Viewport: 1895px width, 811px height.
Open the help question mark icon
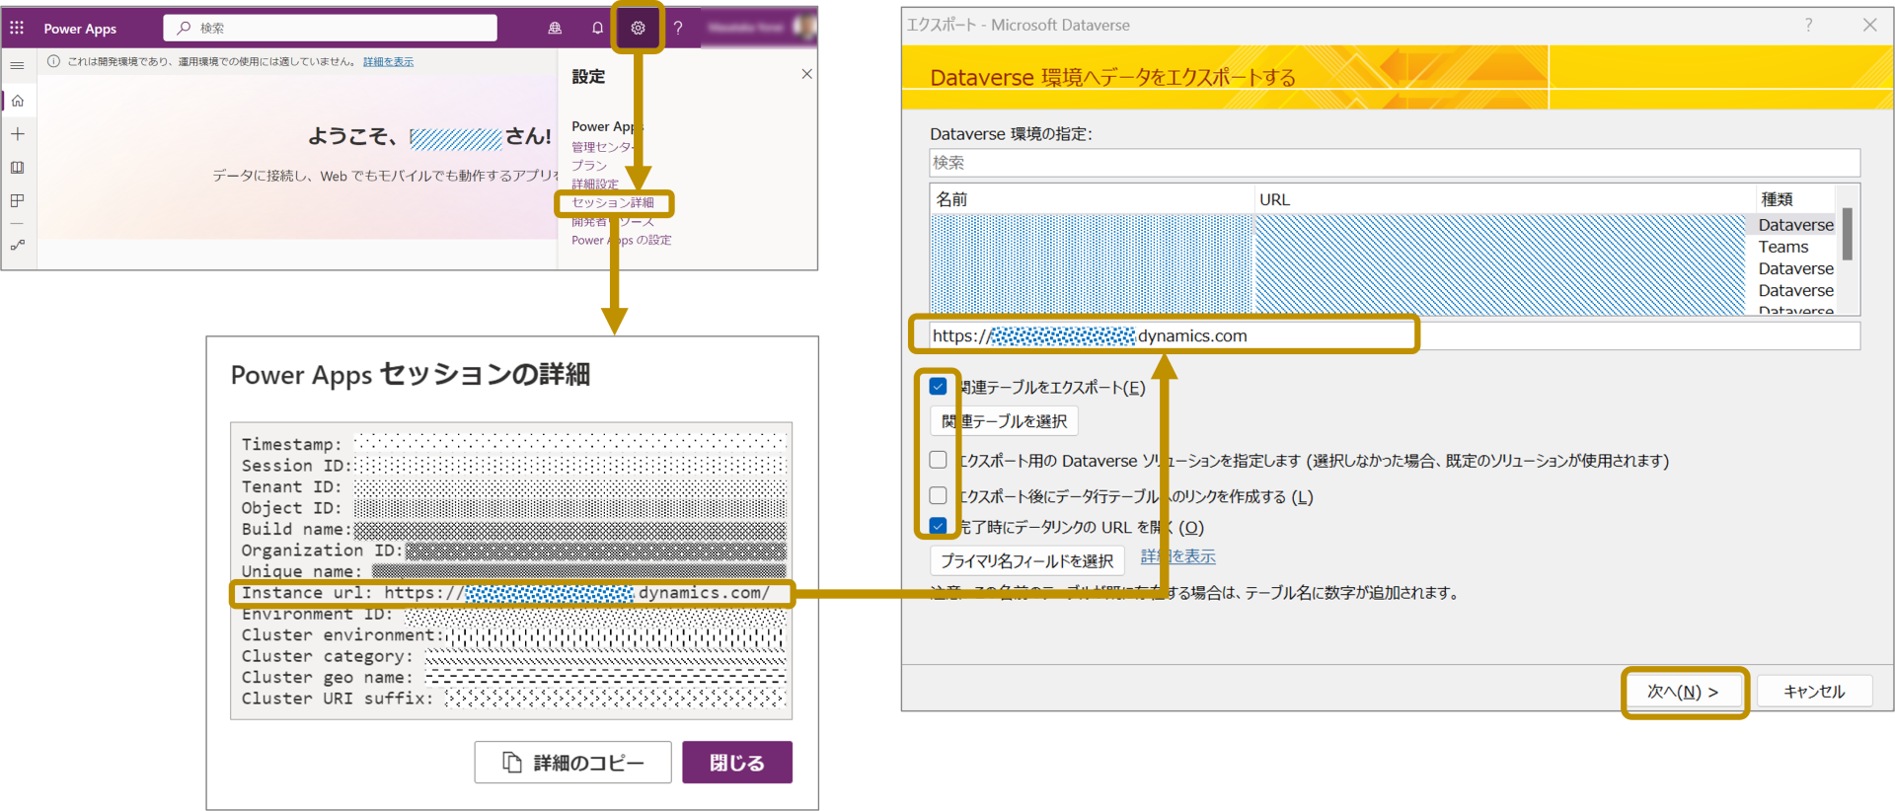point(678,28)
